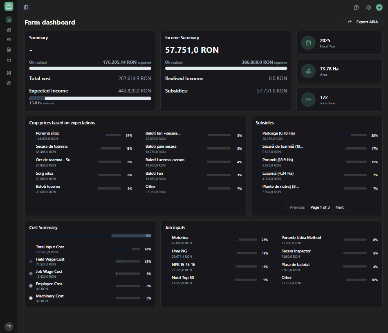Go to the Next subsidies page

[x=339, y=207]
